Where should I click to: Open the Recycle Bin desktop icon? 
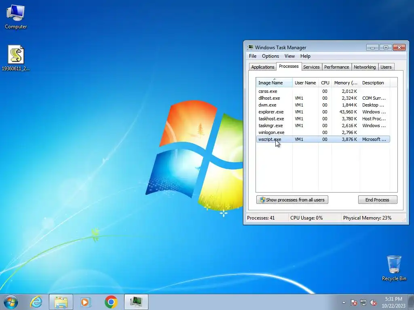pos(394,268)
